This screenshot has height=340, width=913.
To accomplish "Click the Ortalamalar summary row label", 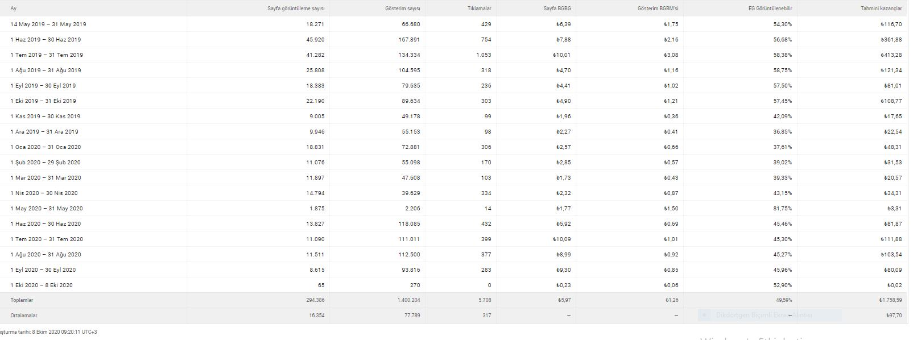I will (24, 315).
